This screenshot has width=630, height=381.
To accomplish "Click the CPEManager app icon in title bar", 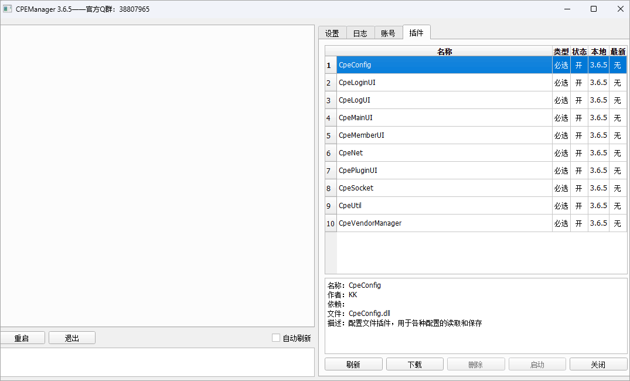I will 7,9.
